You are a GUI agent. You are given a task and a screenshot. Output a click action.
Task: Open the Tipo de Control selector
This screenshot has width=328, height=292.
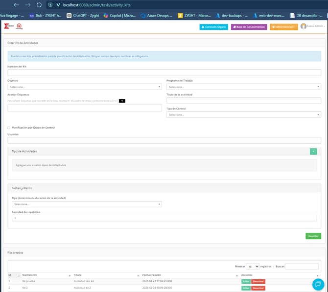(243, 114)
